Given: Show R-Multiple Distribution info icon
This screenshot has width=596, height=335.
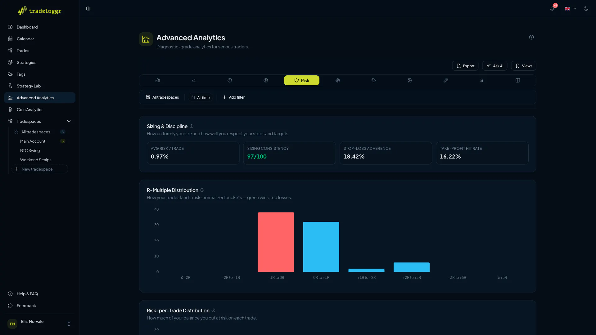Looking at the screenshot, I should point(202,190).
